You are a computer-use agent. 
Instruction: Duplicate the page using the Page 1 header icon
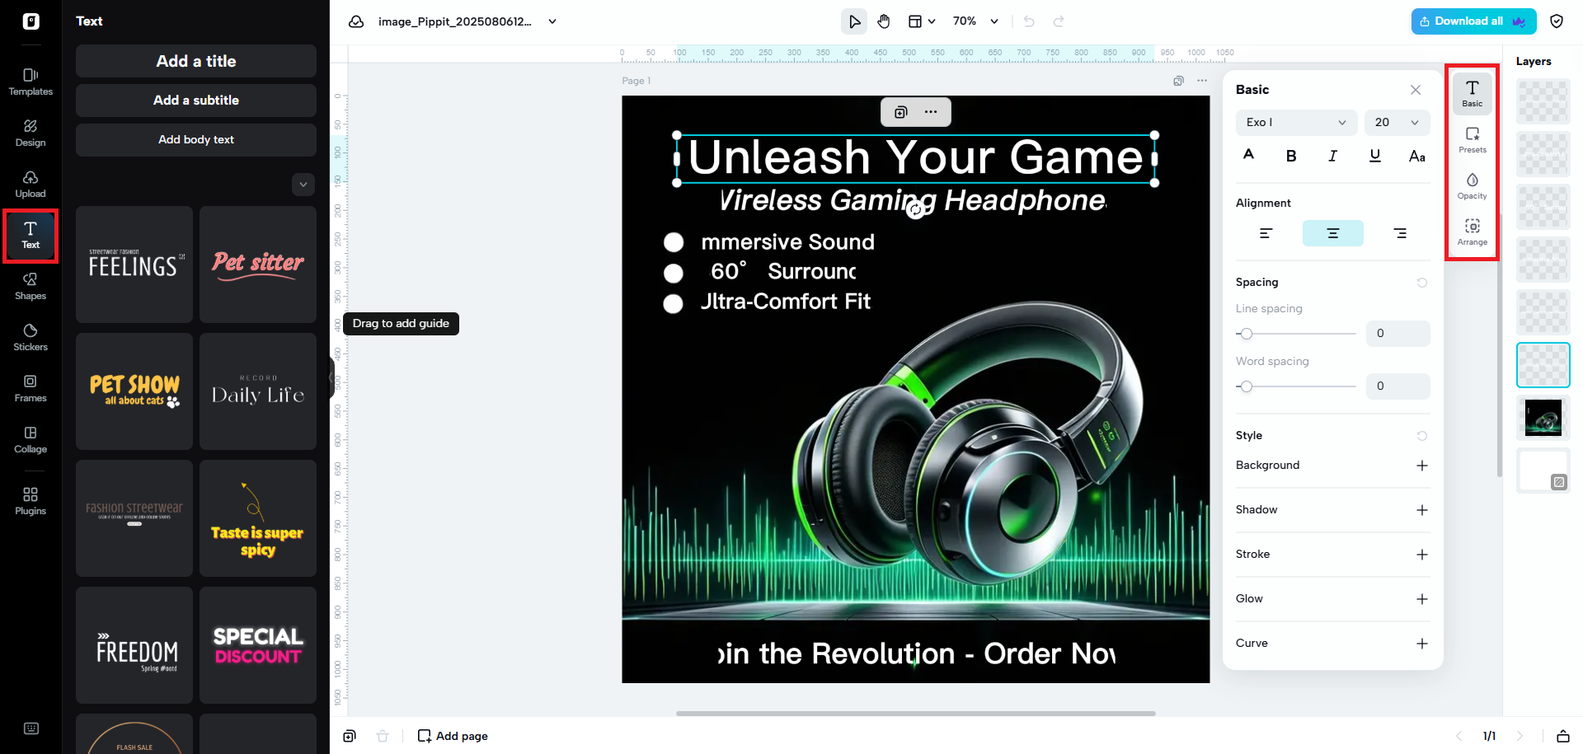1178,81
